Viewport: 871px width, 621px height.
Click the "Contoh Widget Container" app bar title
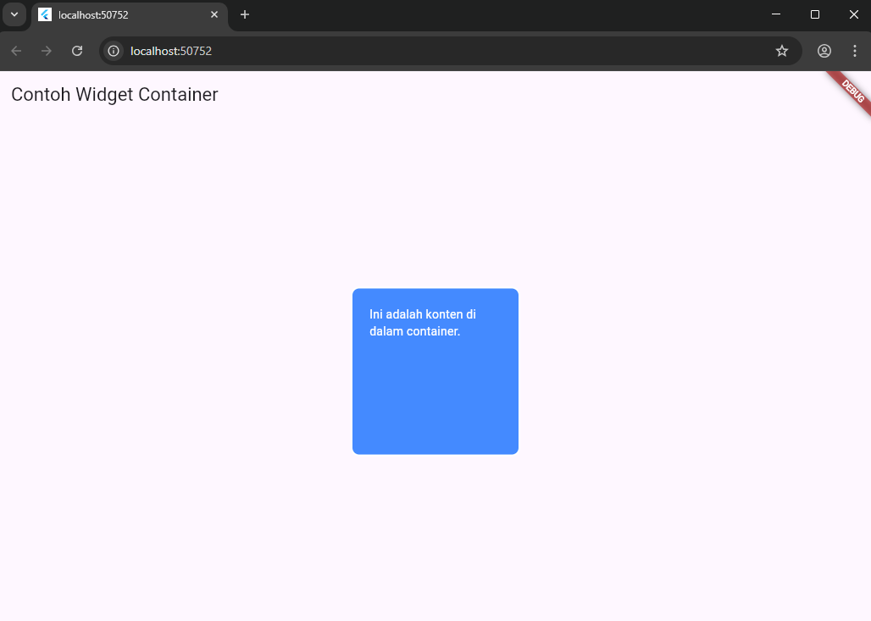(x=114, y=95)
